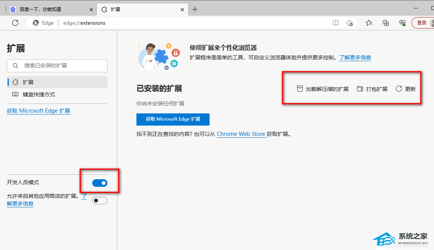The width and height of the screenshot is (434, 250).
Task: Enable extensions from other stores toggle
Action: pos(100,201)
